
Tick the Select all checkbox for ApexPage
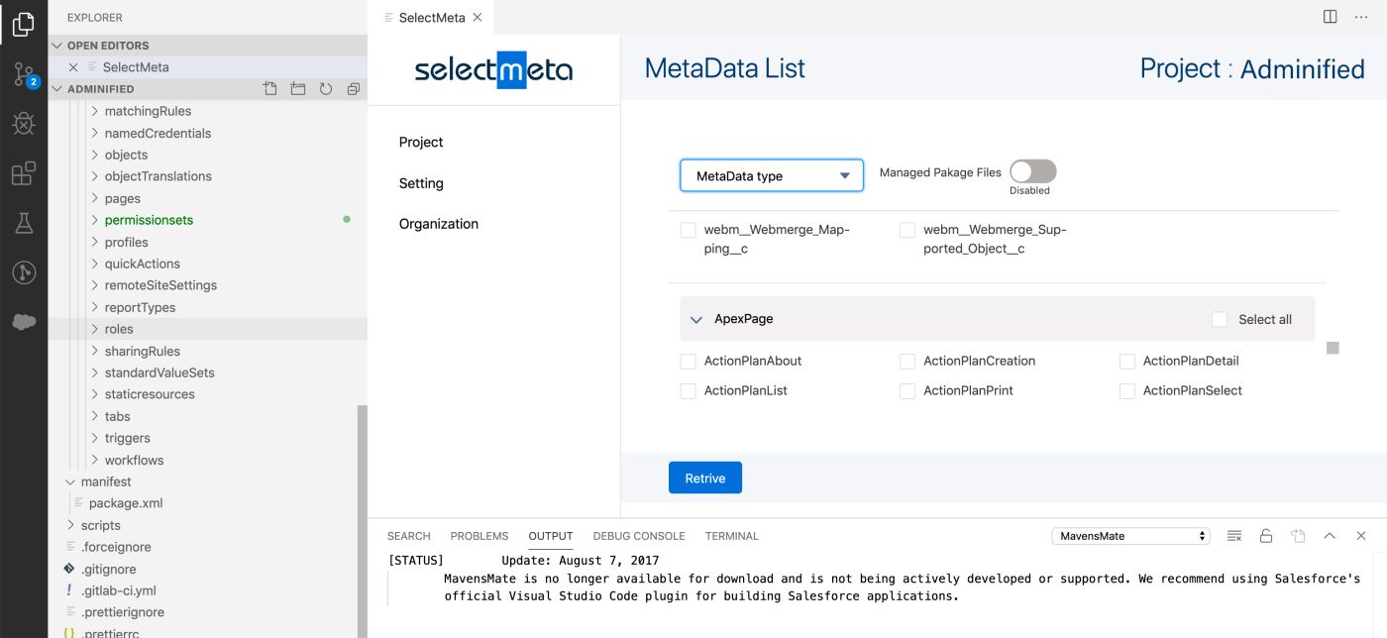[x=1220, y=319]
